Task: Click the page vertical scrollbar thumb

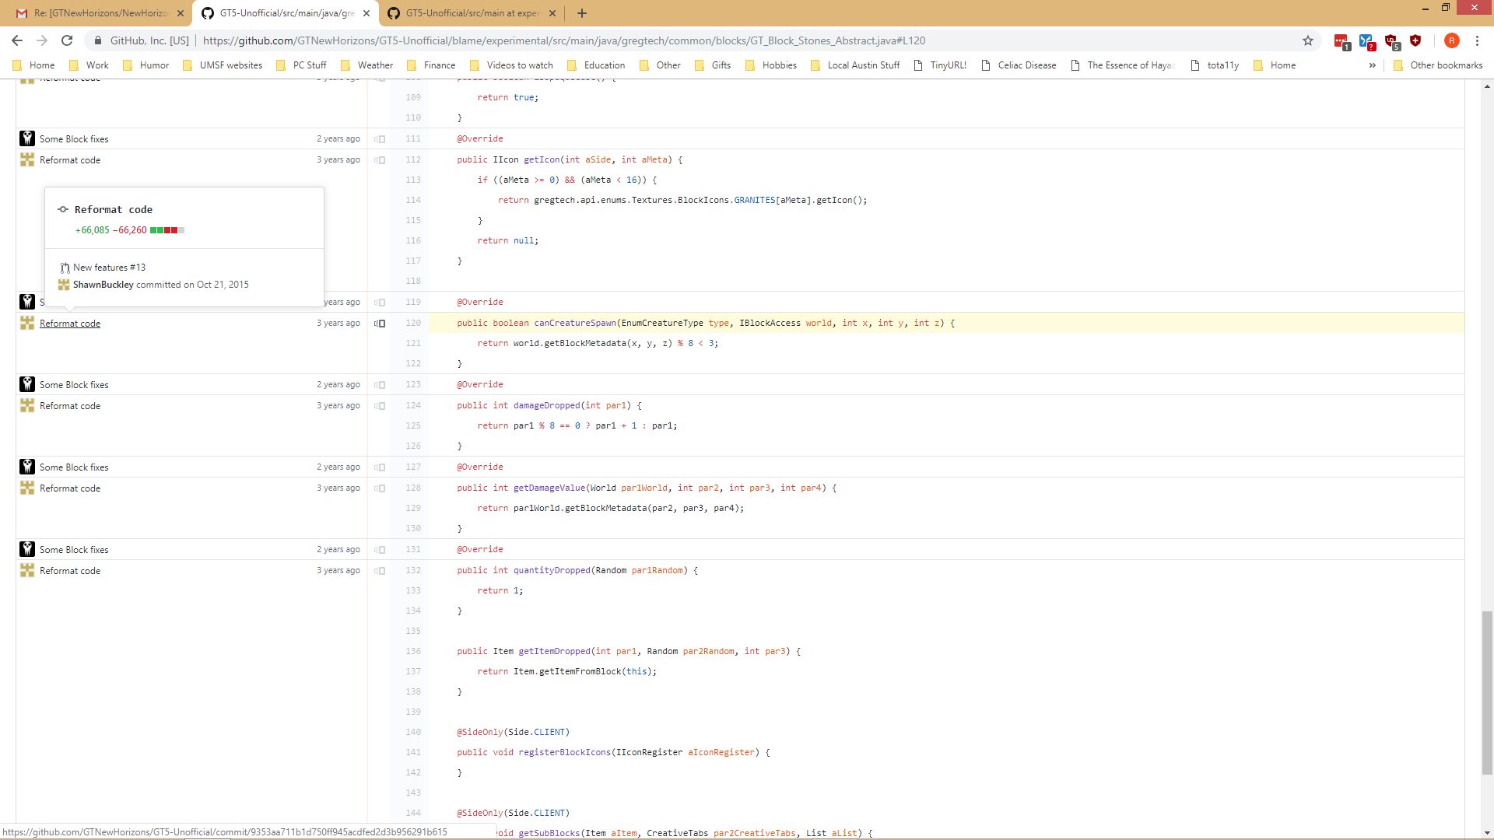Action: [x=1487, y=692]
